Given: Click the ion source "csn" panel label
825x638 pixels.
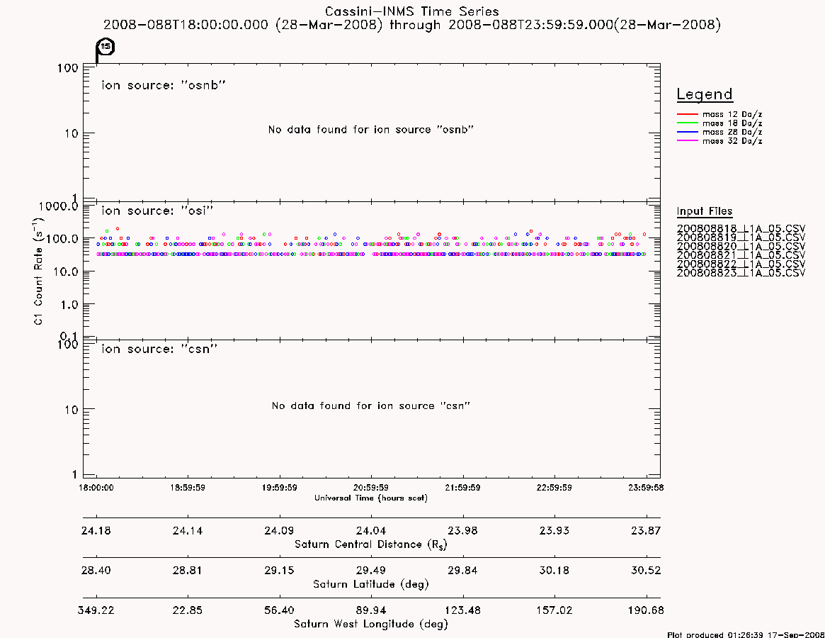Looking at the screenshot, I should 159,349.
